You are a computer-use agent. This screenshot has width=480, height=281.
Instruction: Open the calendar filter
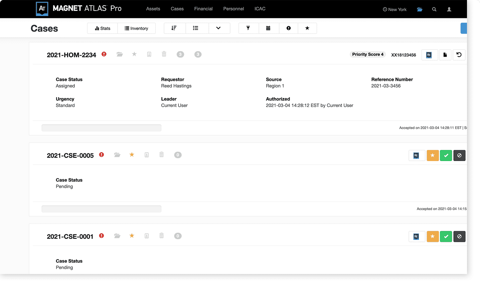(268, 28)
